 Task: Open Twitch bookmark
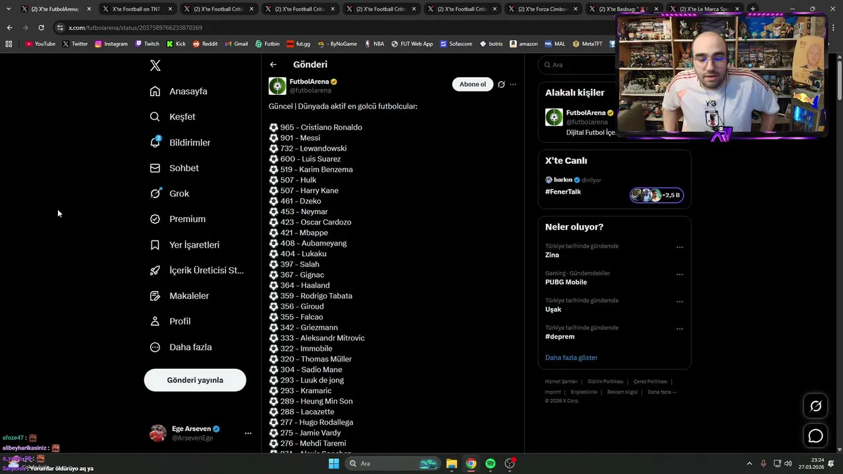pos(147,43)
